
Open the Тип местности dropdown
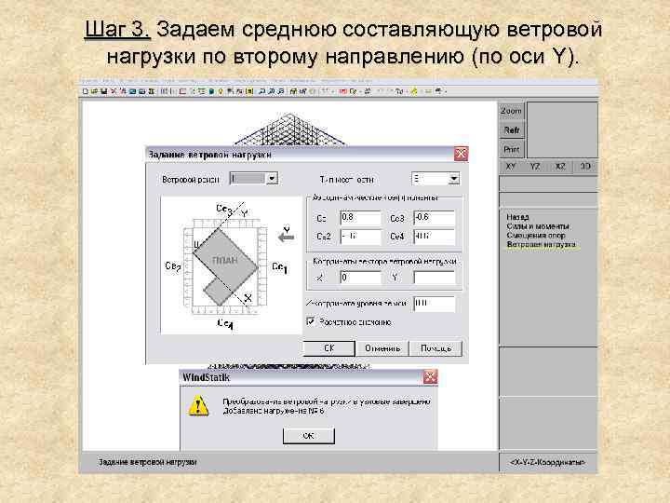[x=454, y=179]
